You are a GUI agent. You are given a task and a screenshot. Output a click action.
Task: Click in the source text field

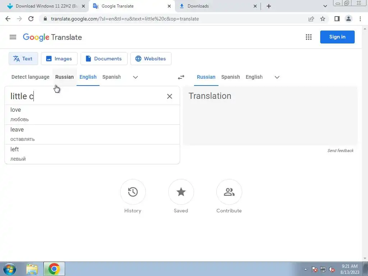click(x=86, y=96)
